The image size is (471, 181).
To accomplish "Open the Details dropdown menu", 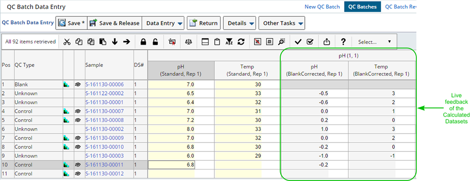I will click(x=240, y=23).
